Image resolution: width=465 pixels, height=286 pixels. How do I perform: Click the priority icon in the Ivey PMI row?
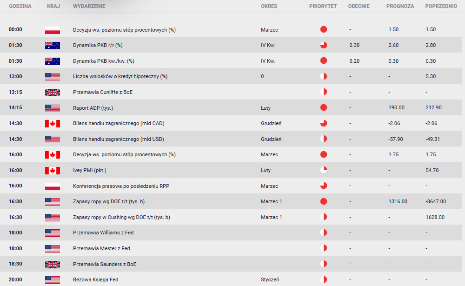[324, 170]
